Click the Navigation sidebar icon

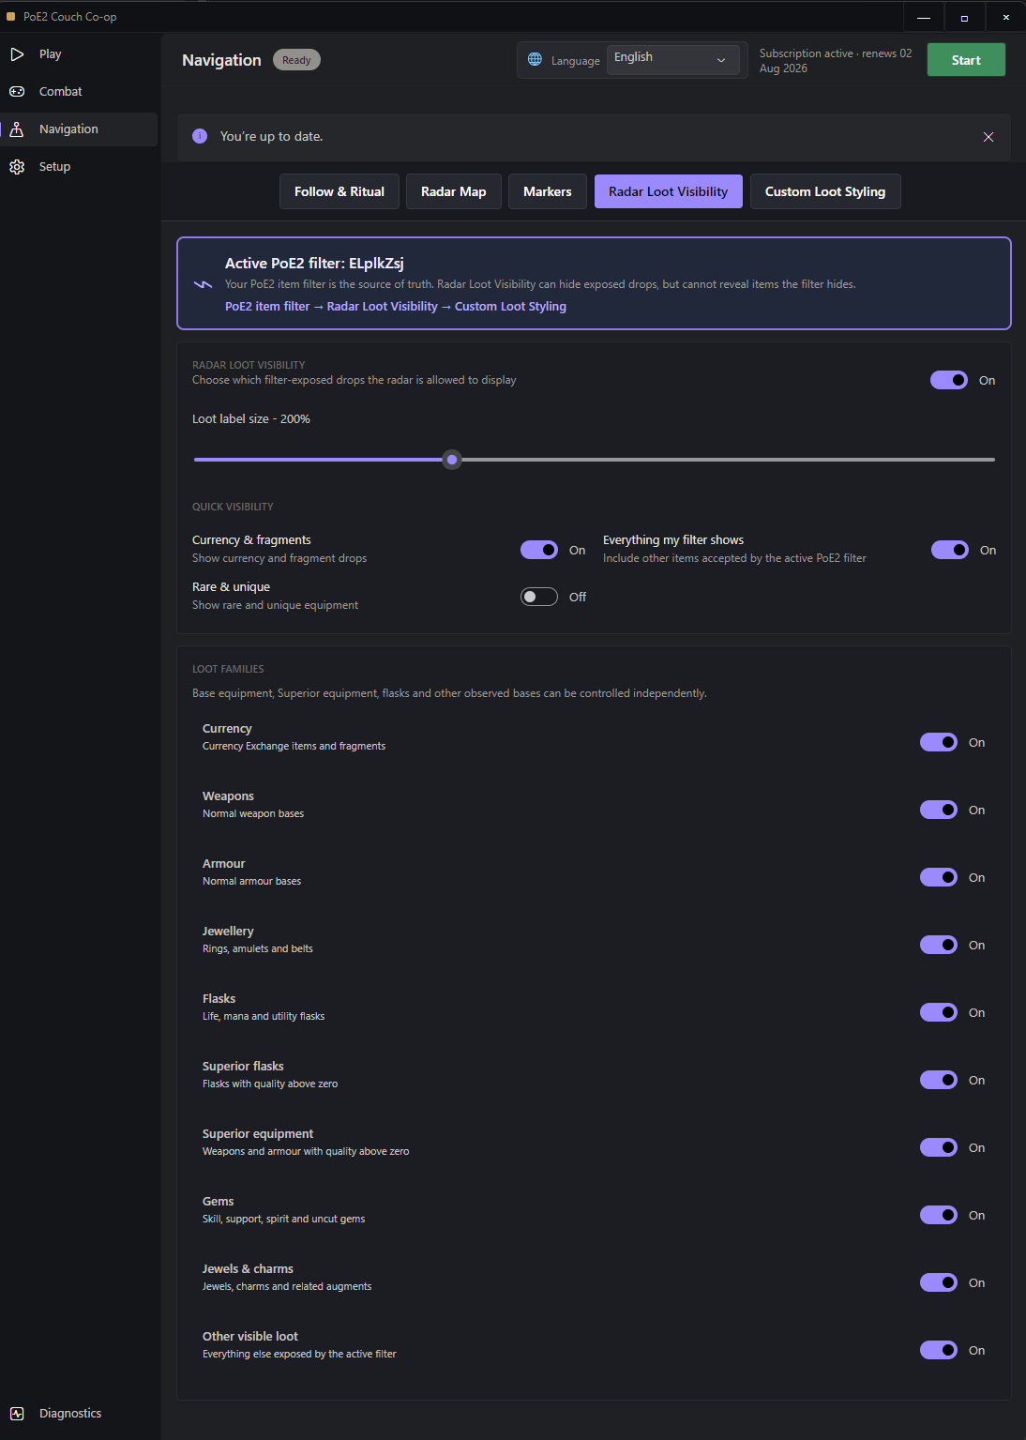[17, 129]
